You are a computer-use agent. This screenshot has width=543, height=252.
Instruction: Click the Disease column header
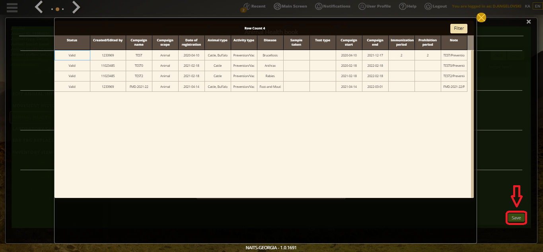pos(270,43)
